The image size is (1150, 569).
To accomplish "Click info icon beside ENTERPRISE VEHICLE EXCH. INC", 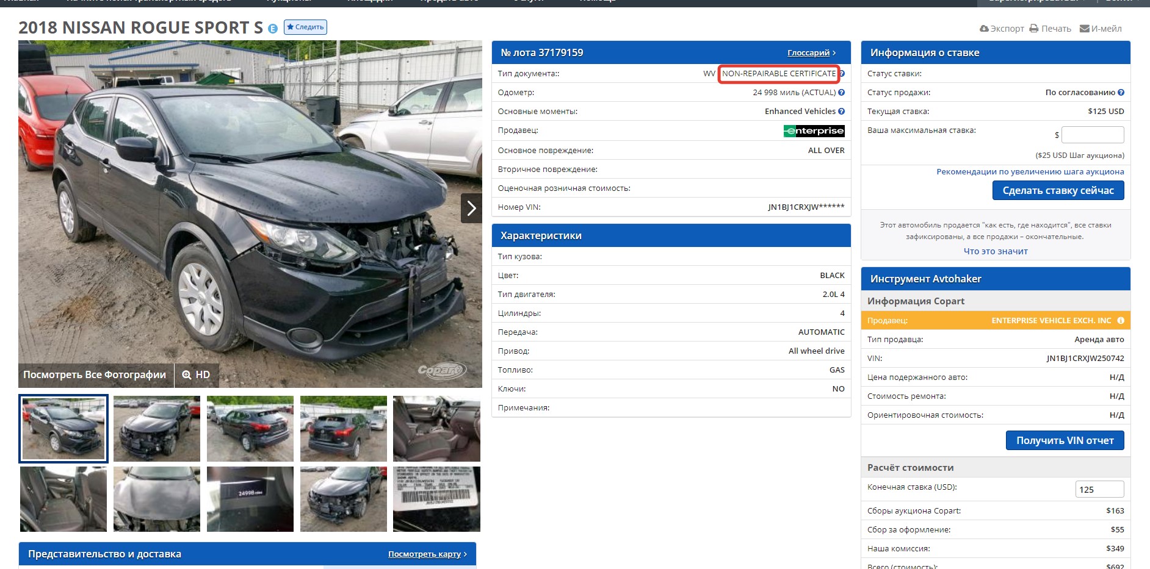I will (1121, 320).
